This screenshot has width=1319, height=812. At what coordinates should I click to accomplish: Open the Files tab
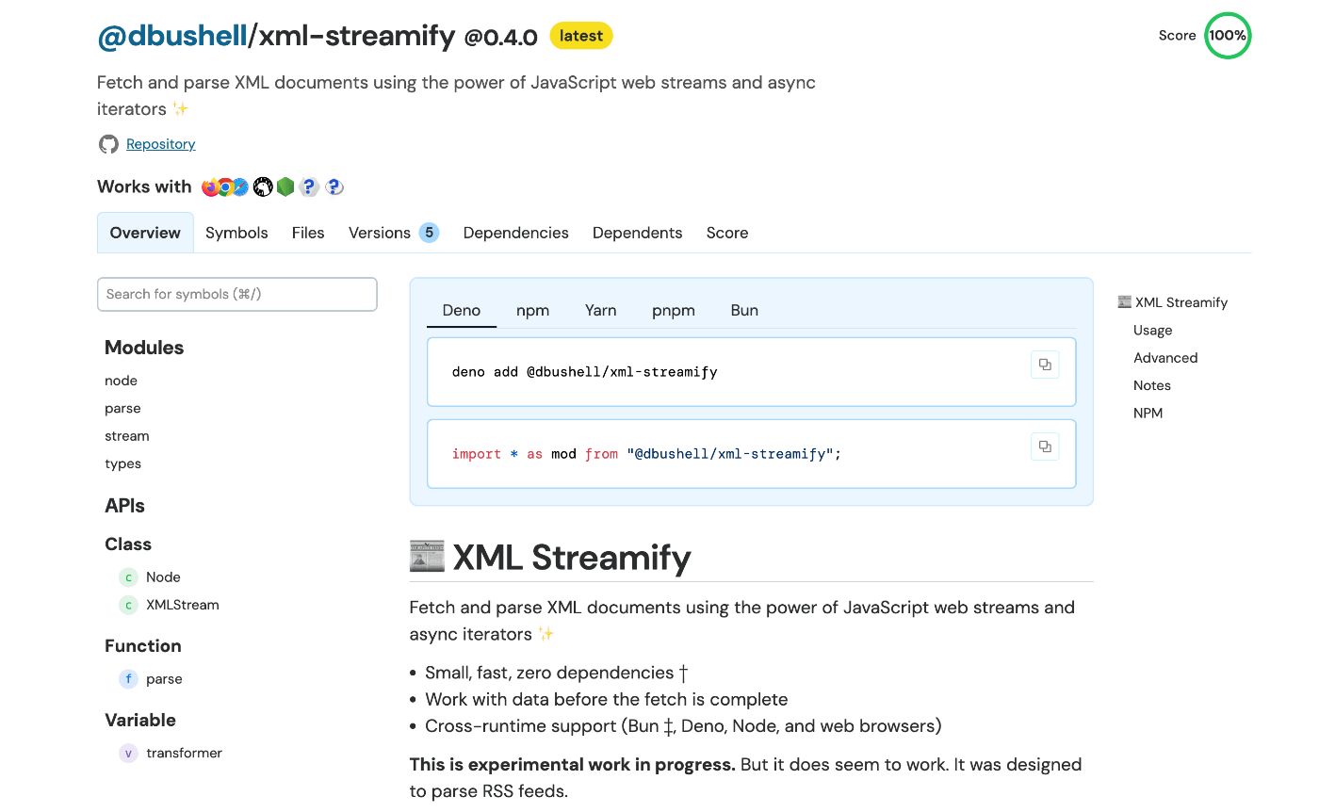[308, 233]
